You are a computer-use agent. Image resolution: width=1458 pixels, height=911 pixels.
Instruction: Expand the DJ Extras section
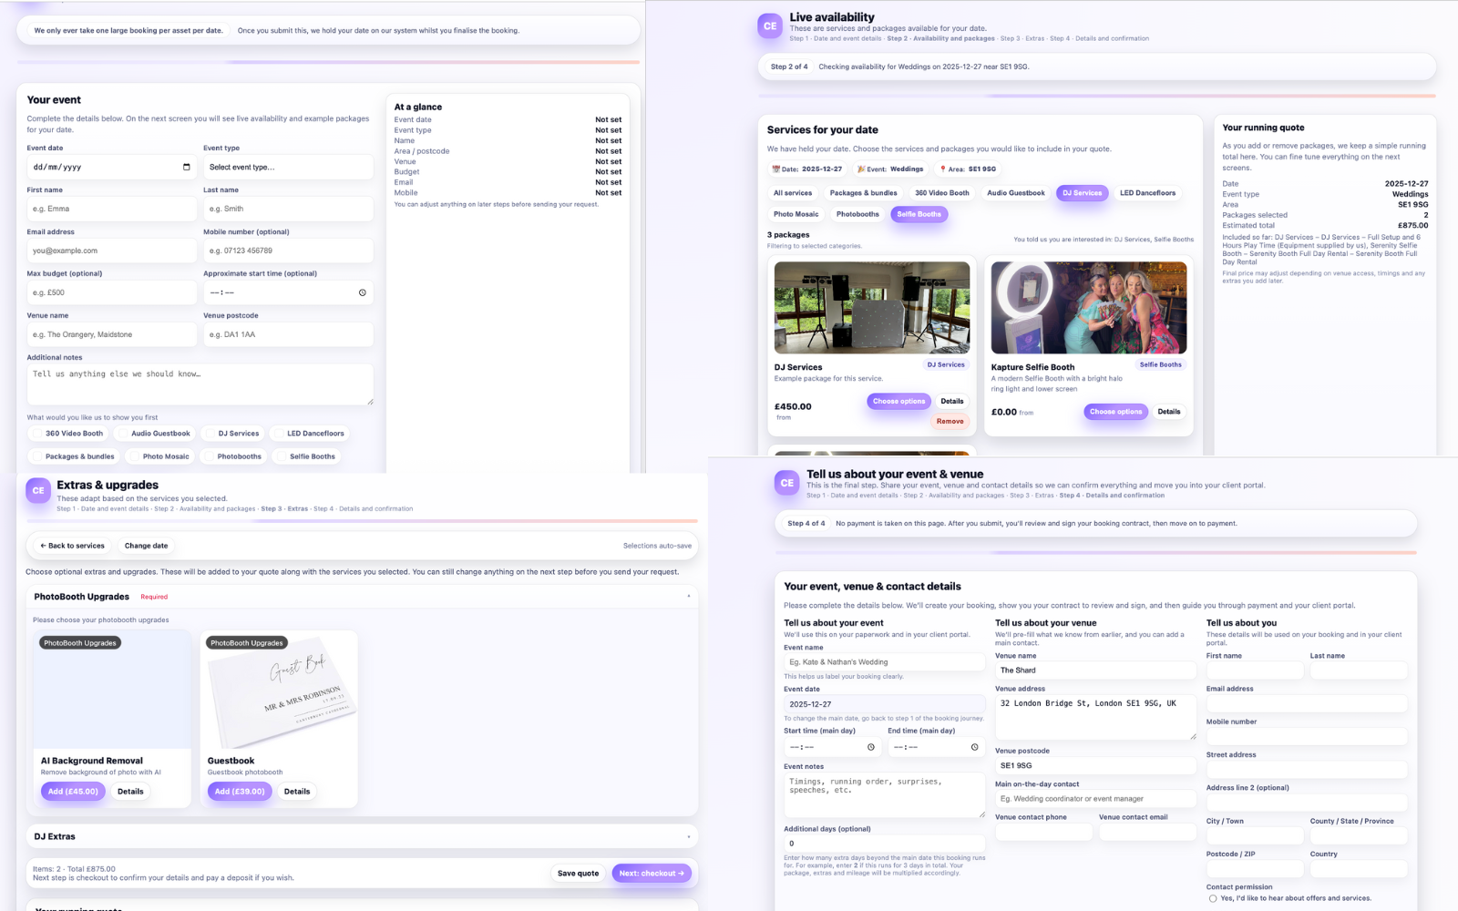click(x=690, y=835)
